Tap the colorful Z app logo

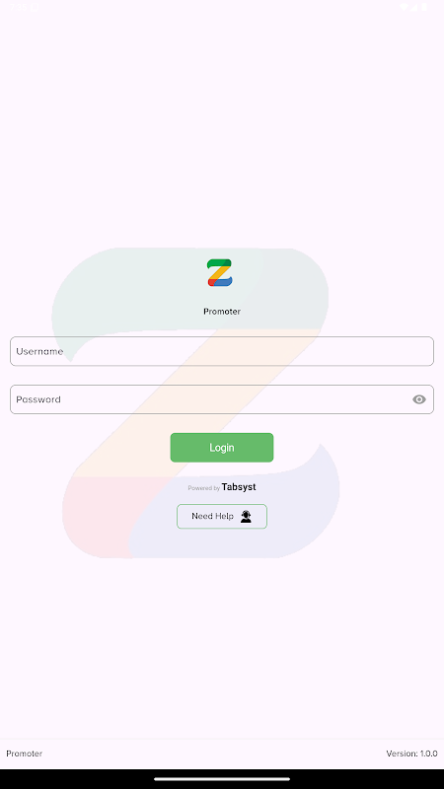[x=219, y=273]
